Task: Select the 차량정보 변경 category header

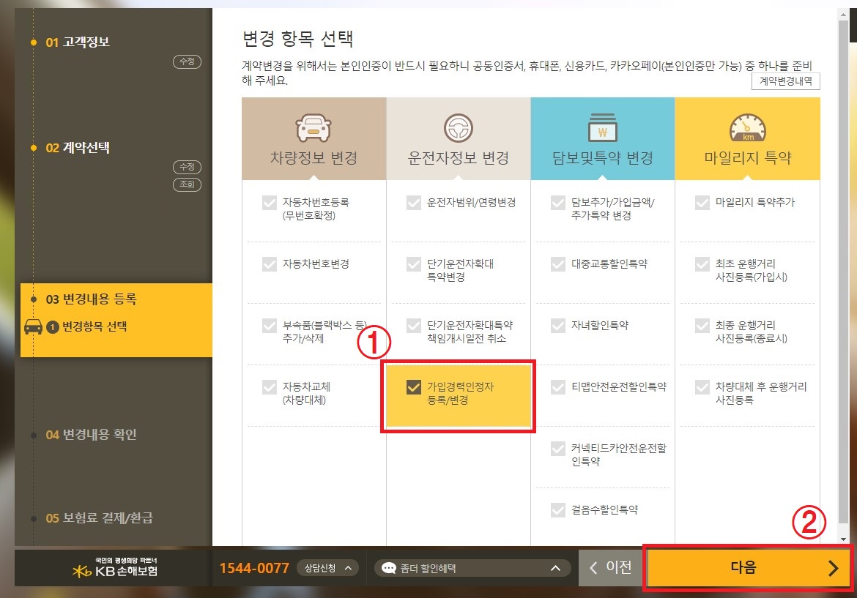Action: (314, 139)
